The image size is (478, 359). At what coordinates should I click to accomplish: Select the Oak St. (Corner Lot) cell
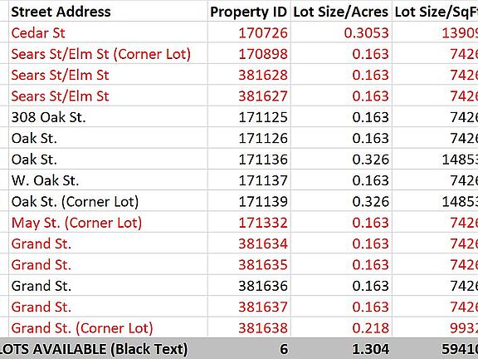click(108, 200)
